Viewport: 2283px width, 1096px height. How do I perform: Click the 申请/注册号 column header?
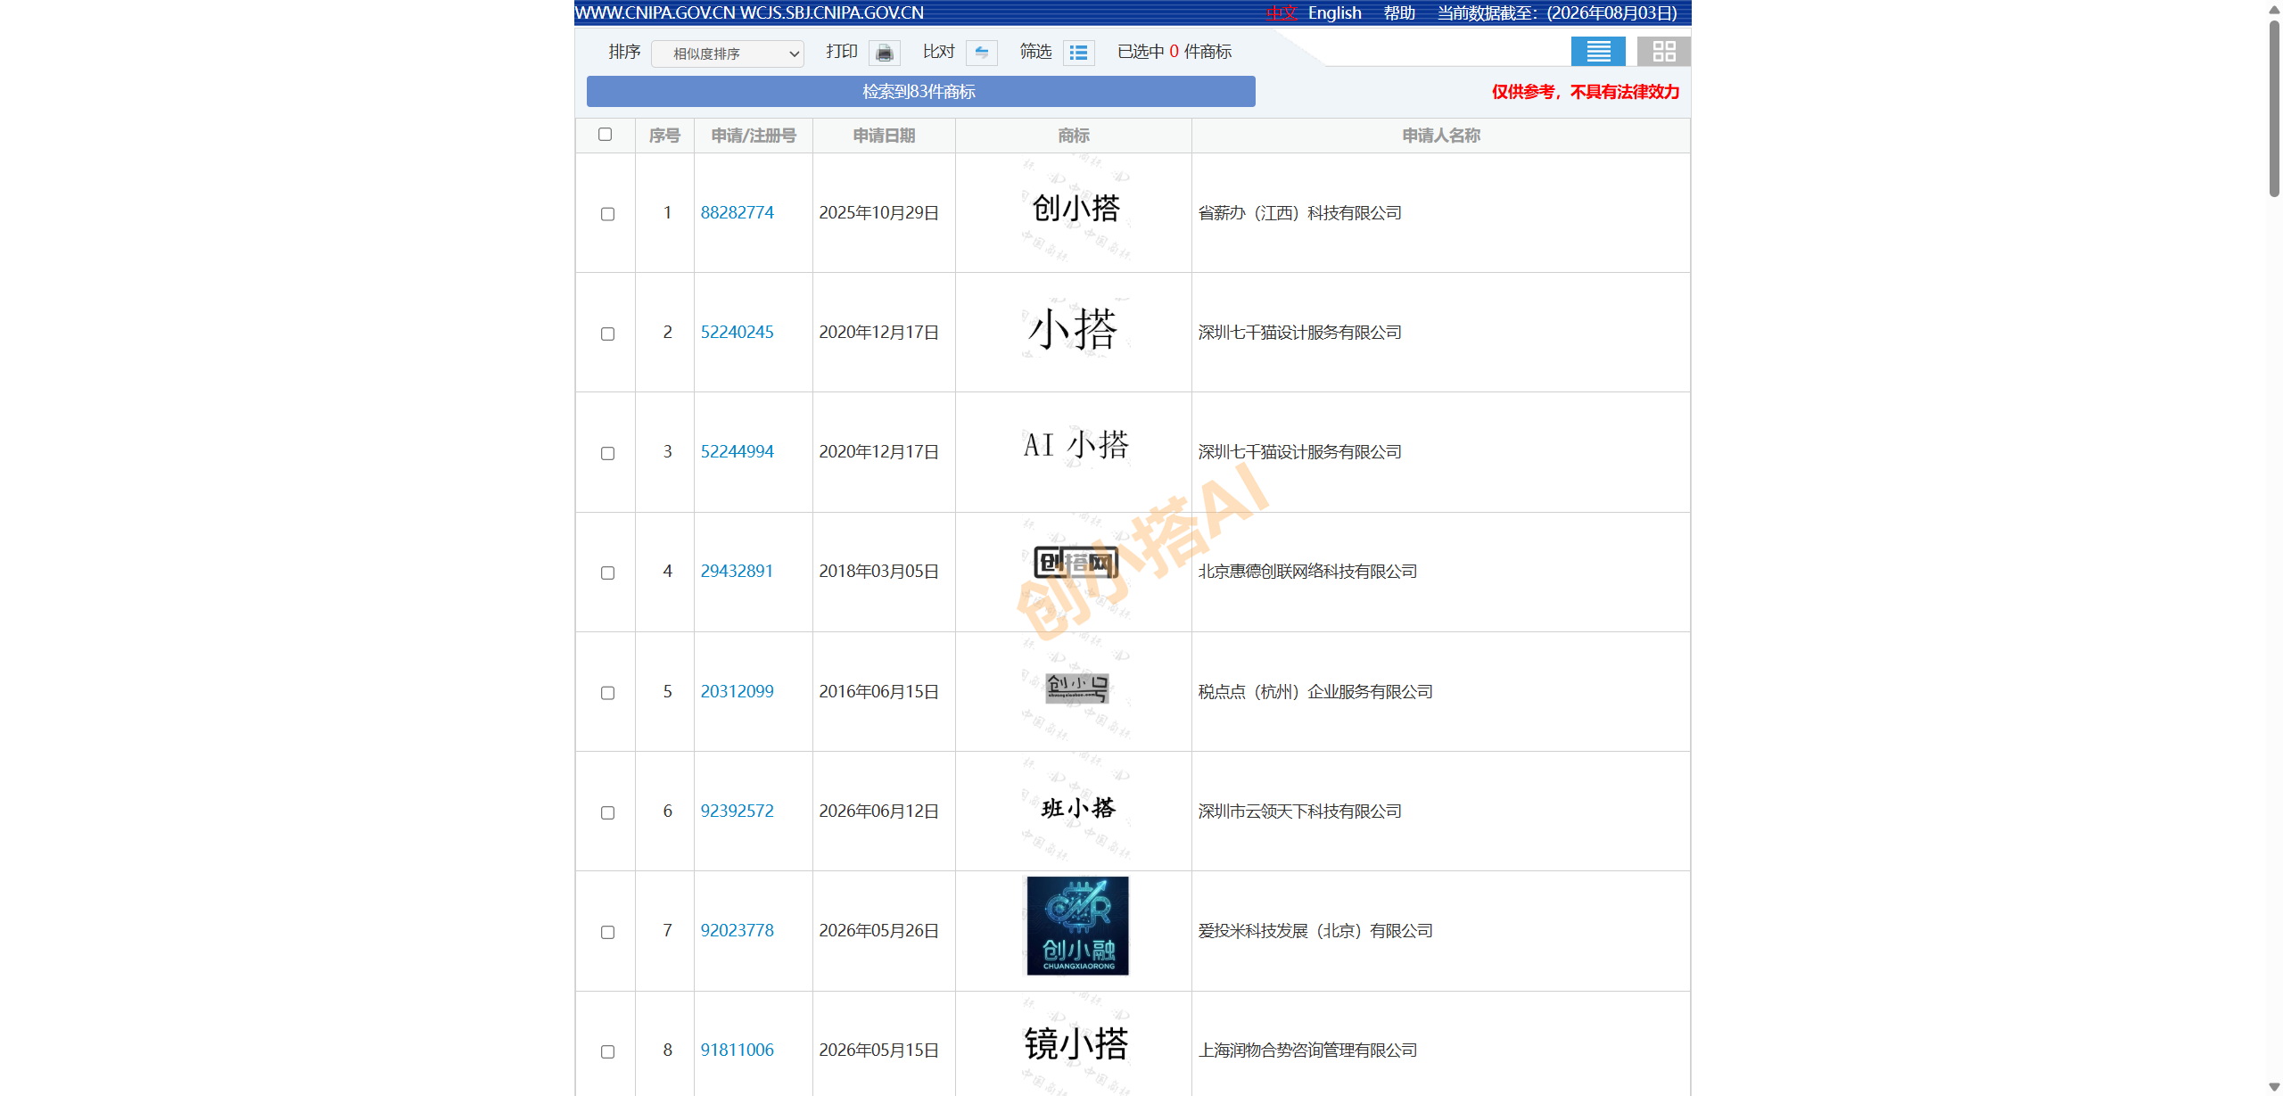tap(754, 136)
